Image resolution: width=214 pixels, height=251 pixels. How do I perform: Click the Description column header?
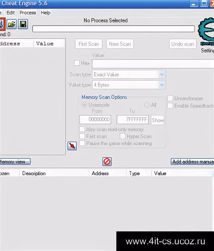(54, 173)
